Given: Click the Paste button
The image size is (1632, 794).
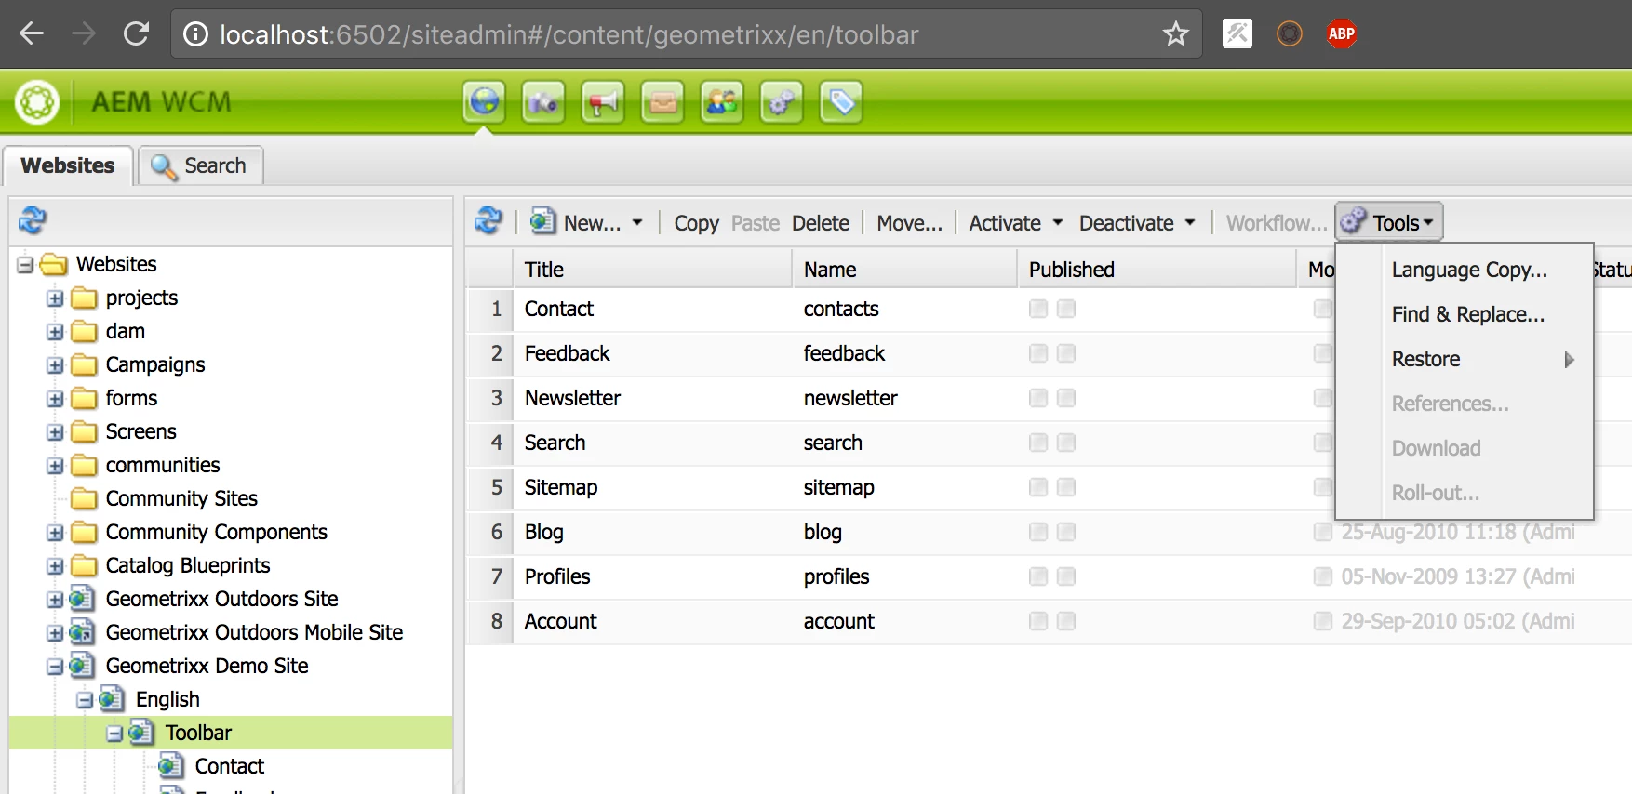Looking at the screenshot, I should click(755, 223).
